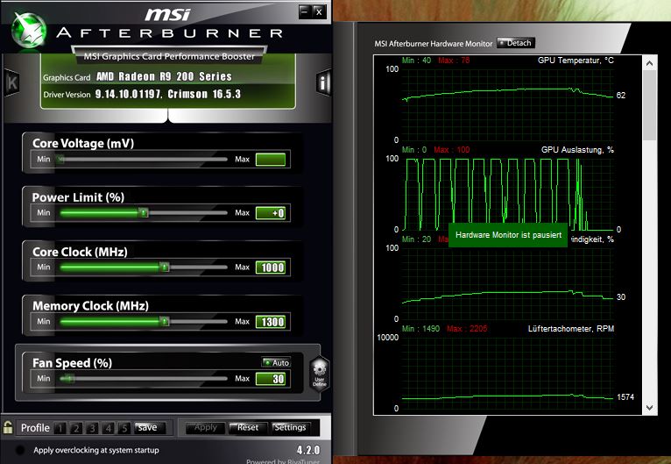Toggle the profile lock padlock icon

8,427
